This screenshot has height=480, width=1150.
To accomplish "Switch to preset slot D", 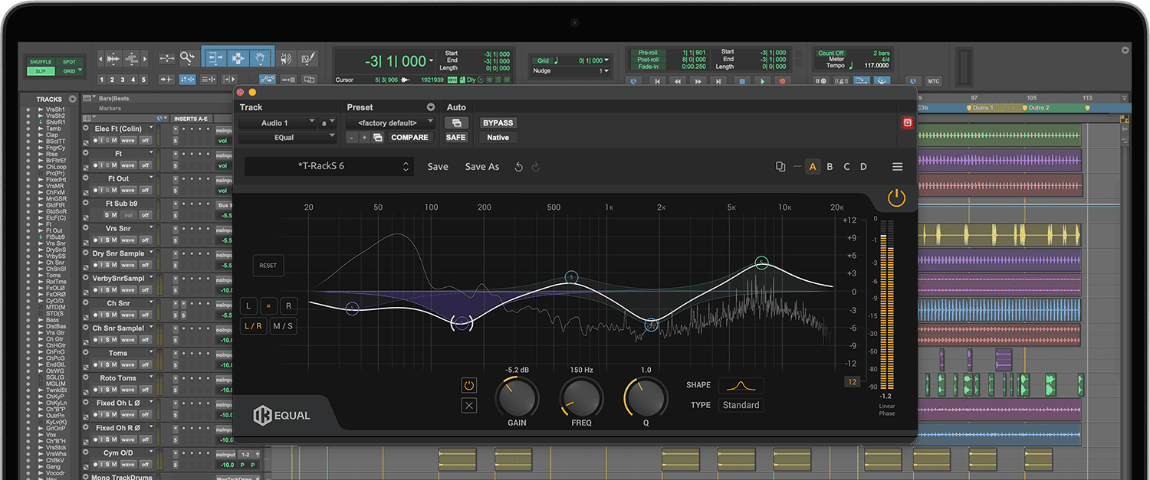I will point(863,167).
